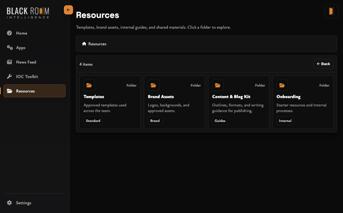Select the Home icon in sidebar
This screenshot has width=343, height=213.
(x=9, y=33)
